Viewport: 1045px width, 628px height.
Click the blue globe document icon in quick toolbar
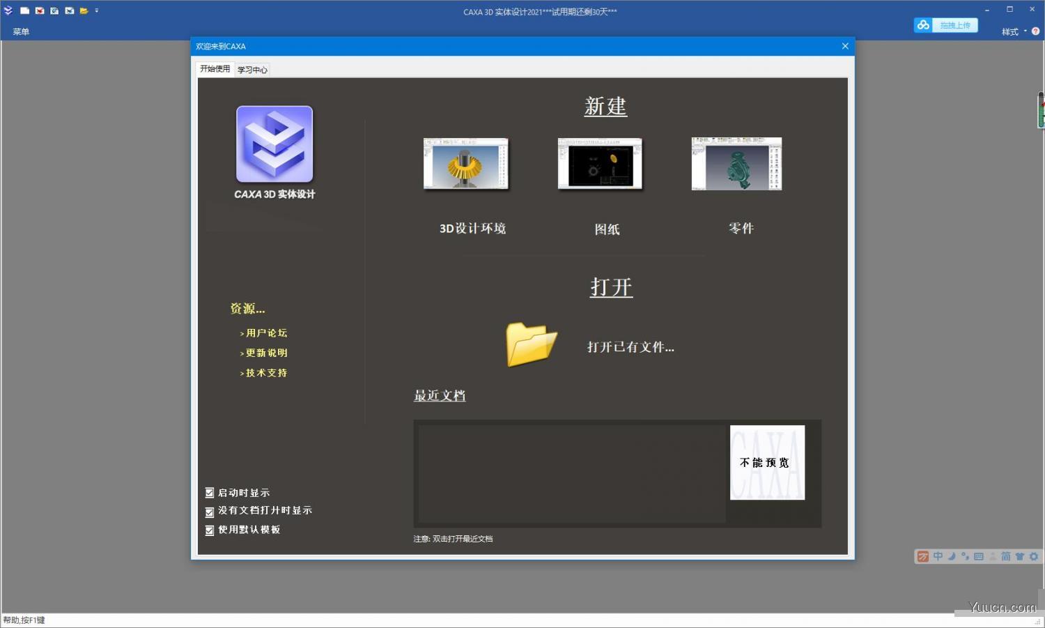(x=54, y=10)
